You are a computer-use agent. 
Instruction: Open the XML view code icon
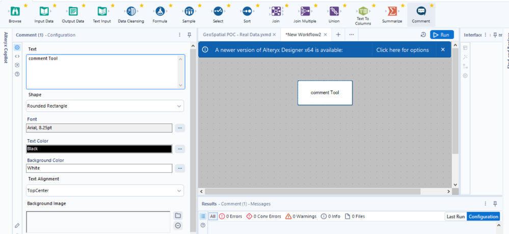17,56
